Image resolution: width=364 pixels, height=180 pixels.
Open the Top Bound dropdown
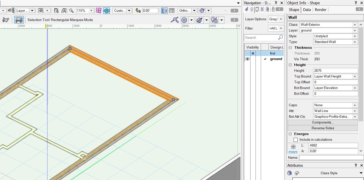tap(335, 76)
